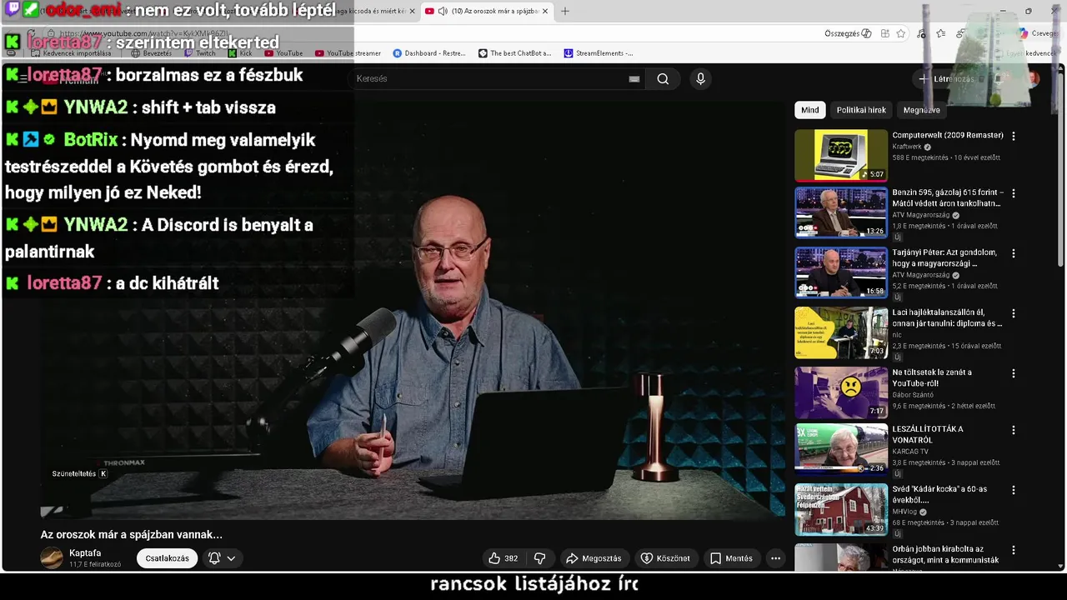Click the Csatlakozás join button

(x=168, y=558)
